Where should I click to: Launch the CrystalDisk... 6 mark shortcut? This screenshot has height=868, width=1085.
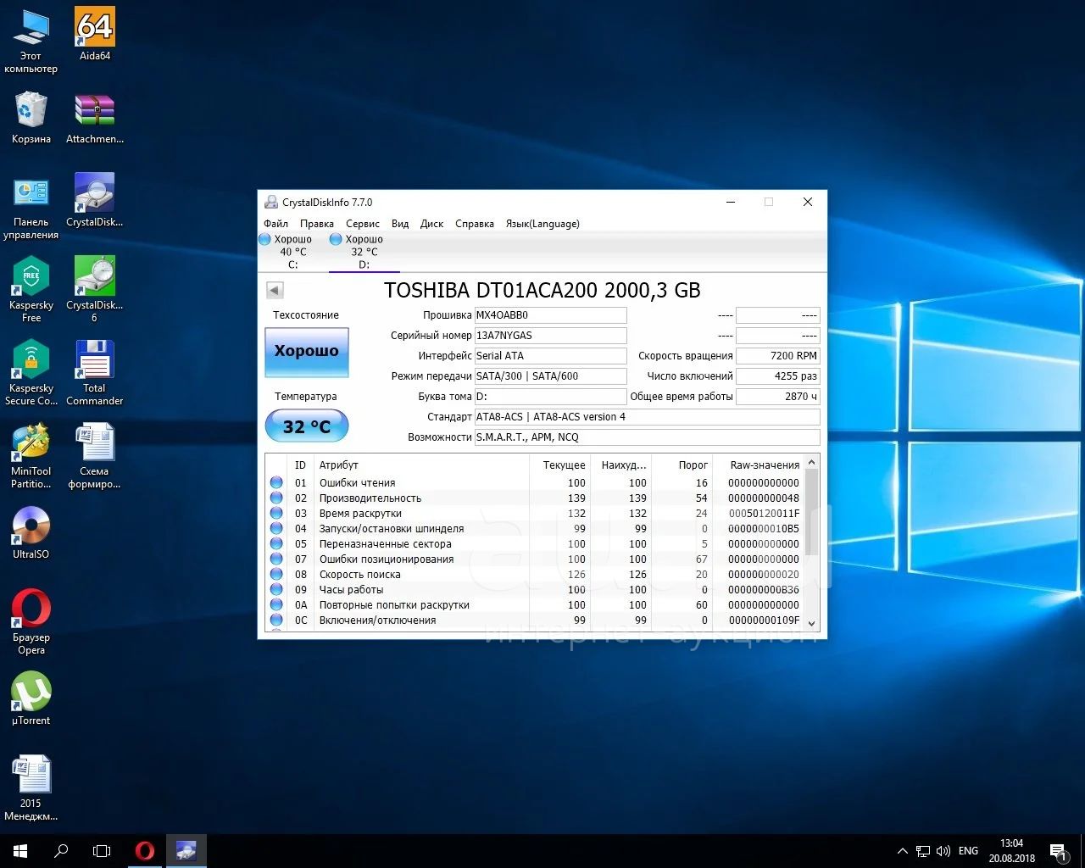pos(95,290)
